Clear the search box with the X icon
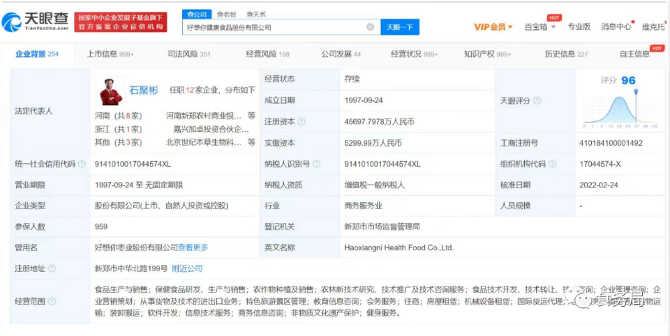The width and height of the screenshot is (670, 336). coord(371,27)
